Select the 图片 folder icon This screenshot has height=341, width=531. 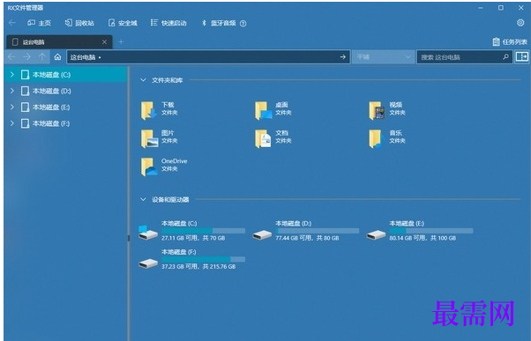(149, 138)
